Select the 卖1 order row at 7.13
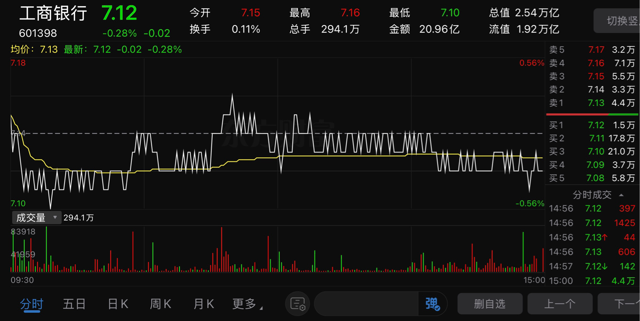640x321 pixels. 592,103
